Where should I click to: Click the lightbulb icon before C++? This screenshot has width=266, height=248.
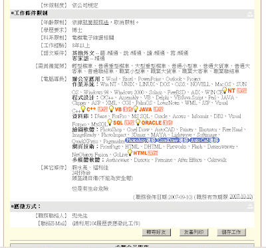click(x=83, y=109)
